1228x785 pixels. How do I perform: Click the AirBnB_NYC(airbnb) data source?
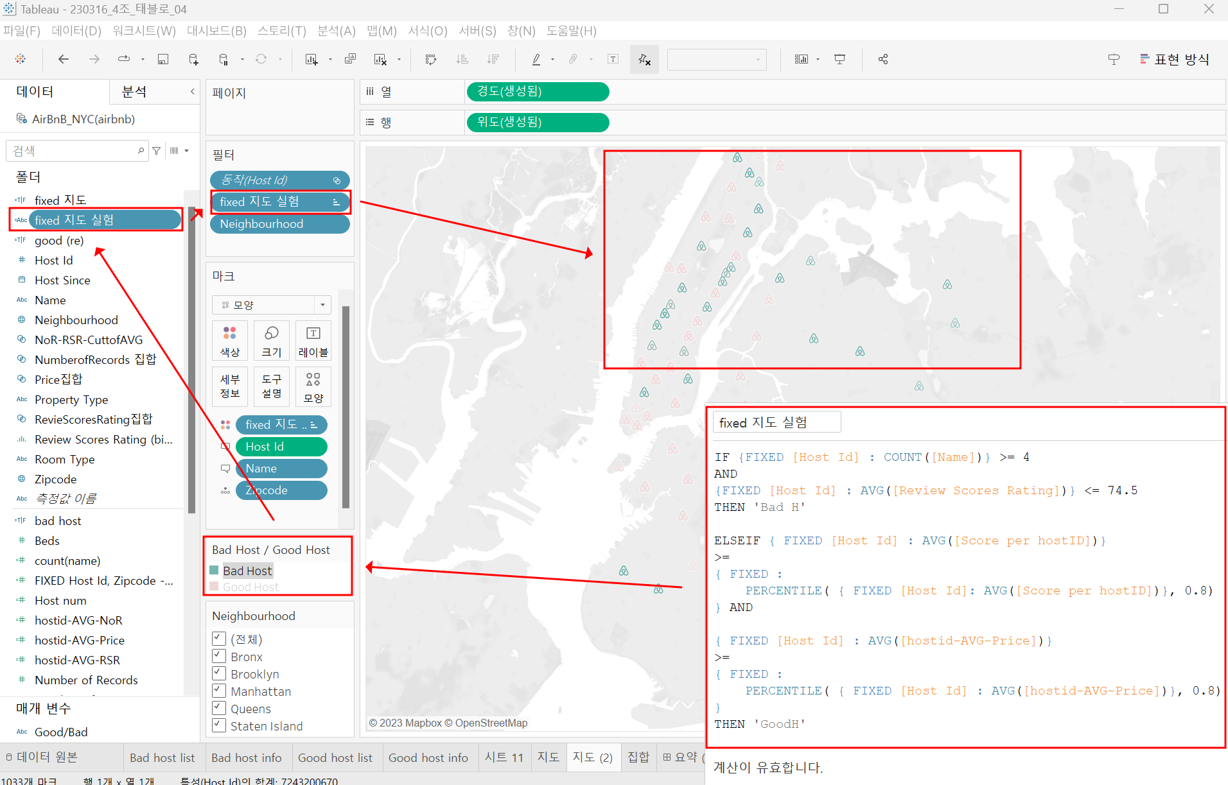click(83, 119)
